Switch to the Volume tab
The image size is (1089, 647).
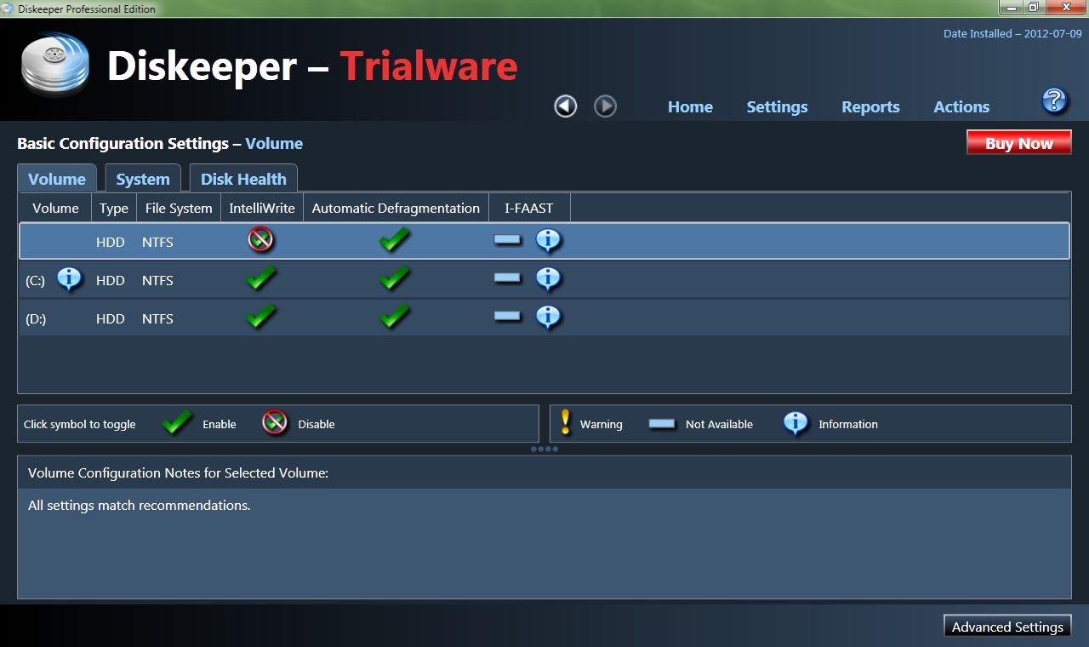click(57, 179)
